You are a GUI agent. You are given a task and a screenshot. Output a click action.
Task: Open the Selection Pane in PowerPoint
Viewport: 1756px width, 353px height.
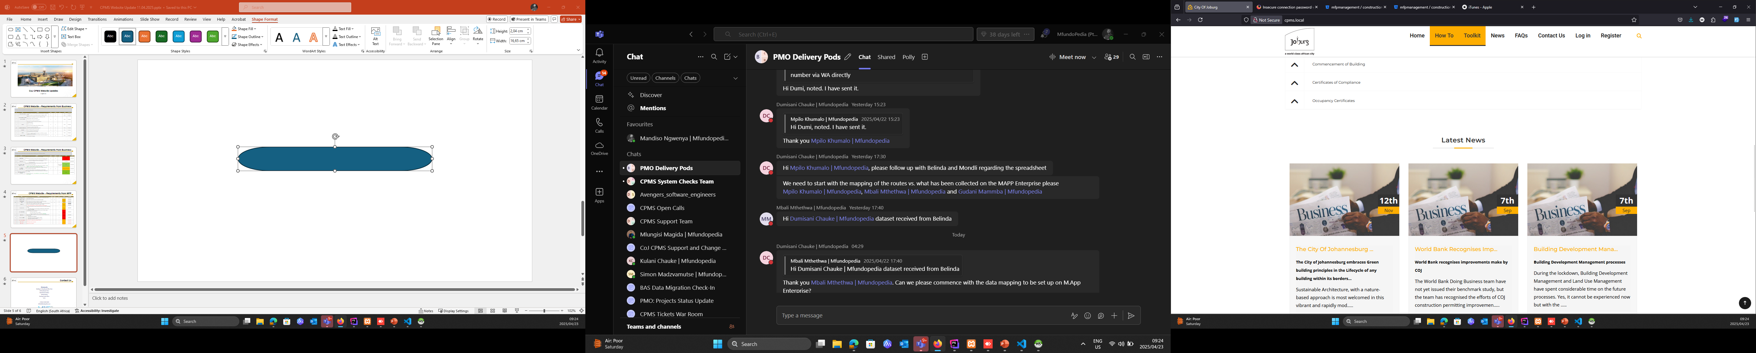pos(436,36)
